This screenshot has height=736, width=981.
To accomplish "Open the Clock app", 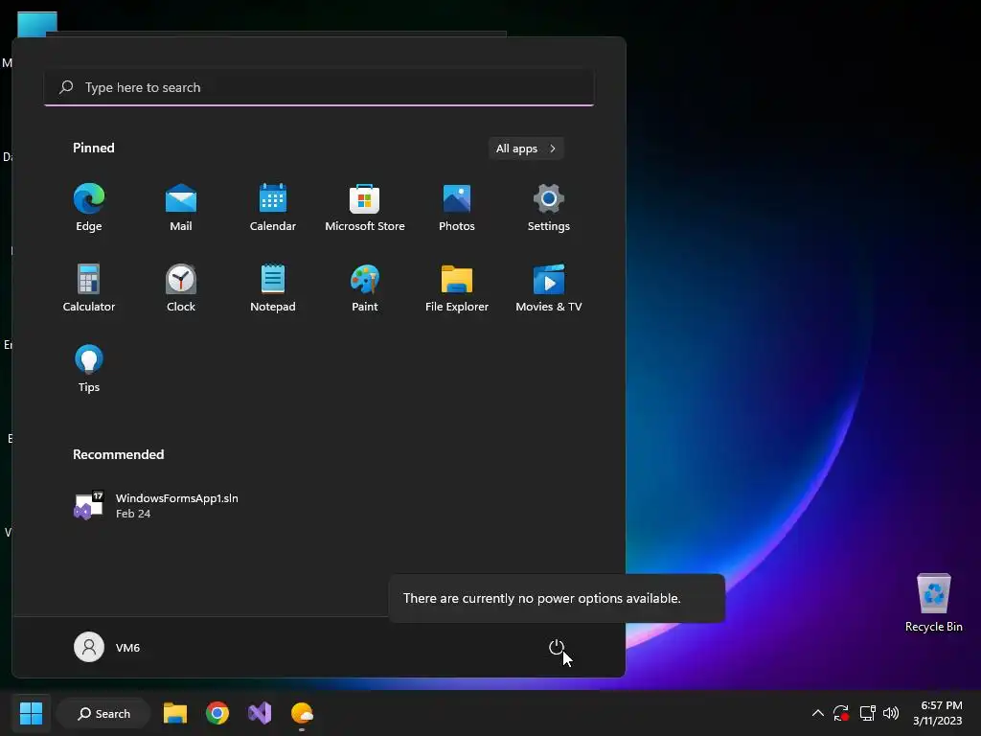I will click(x=181, y=287).
